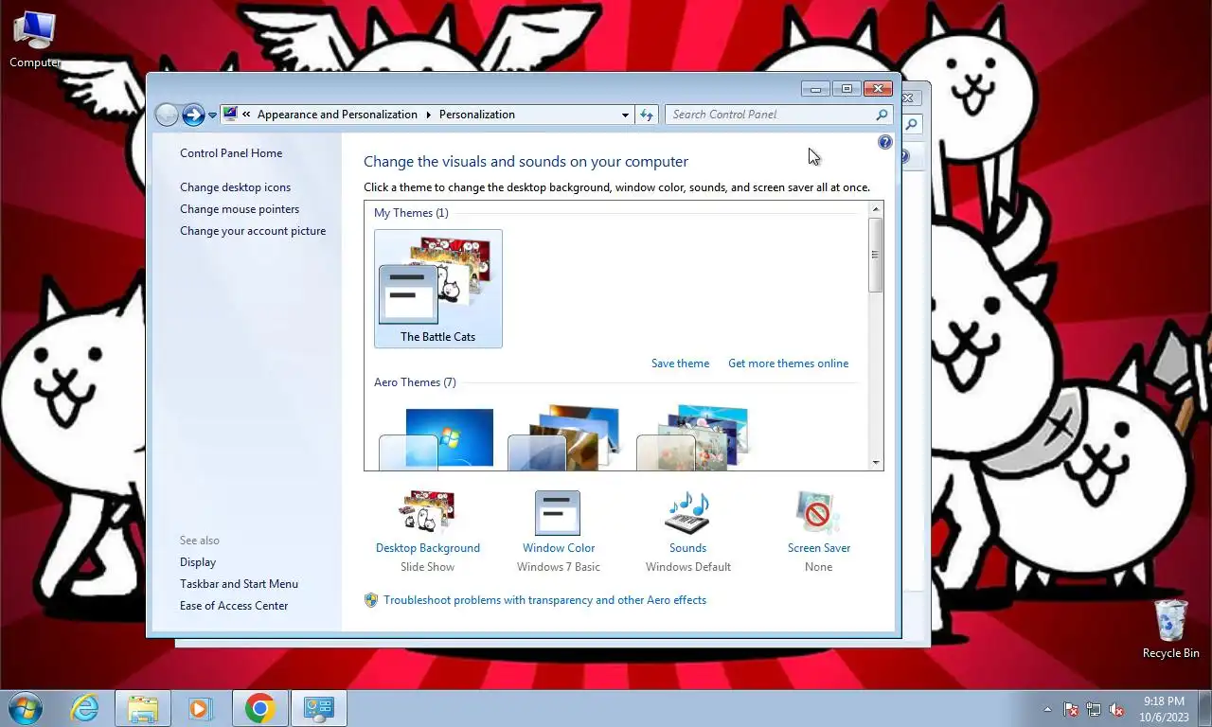
Task: Open the Window Color icon
Action: [558, 513]
